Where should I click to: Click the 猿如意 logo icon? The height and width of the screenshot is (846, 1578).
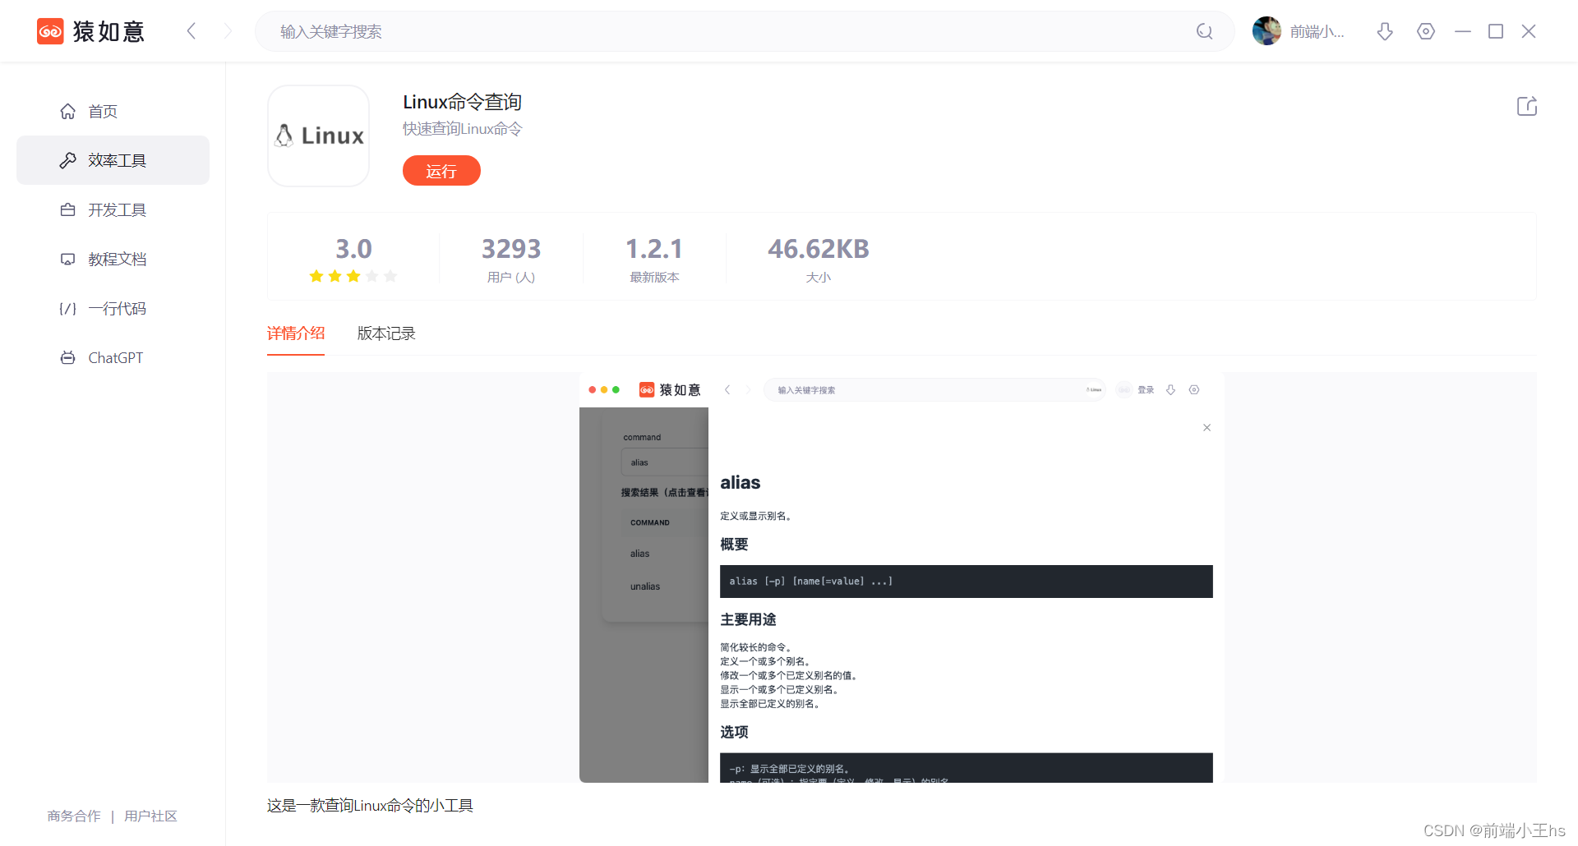(x=50, y=31)
